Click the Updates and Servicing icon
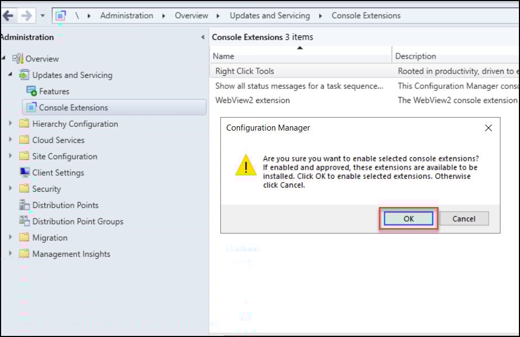The height and width of the screenshot is (337, 520). [x=24, y=75]
